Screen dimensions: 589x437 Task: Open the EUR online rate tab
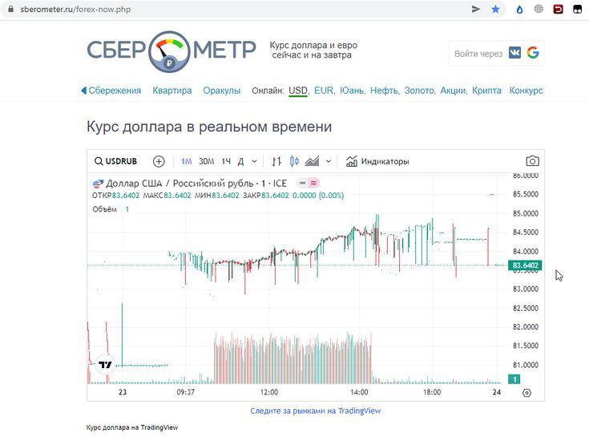(x=325, y=91)
